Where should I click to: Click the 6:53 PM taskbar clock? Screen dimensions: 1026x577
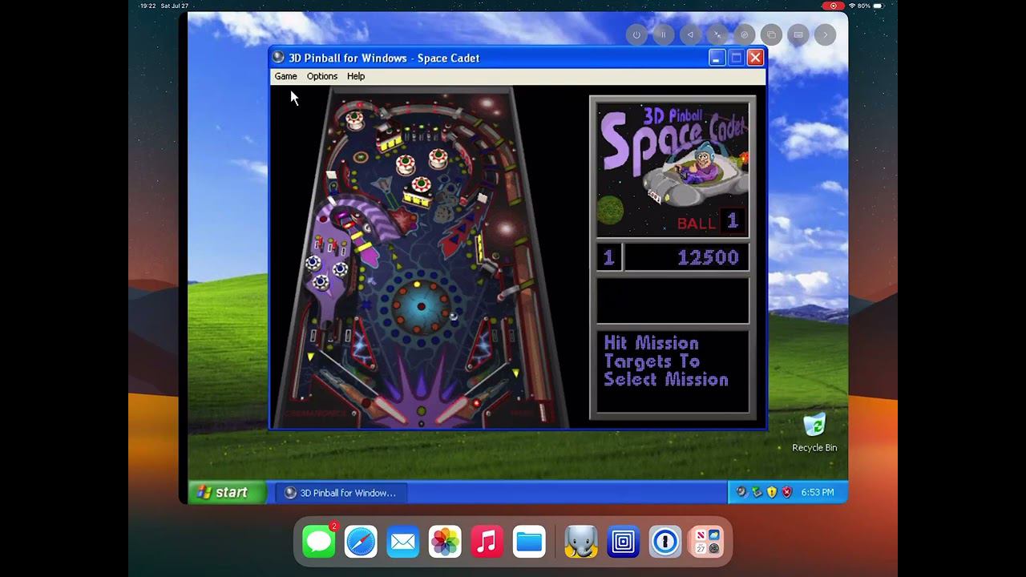coord(817,492)
